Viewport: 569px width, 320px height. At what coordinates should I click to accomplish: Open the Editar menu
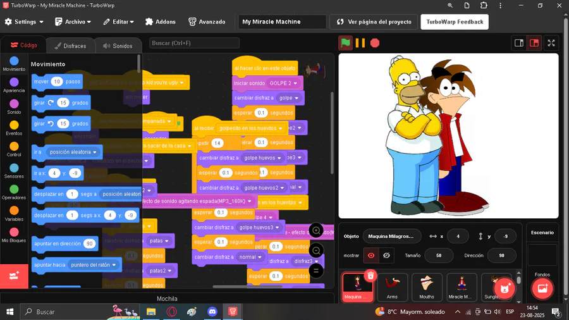(119, 22)
